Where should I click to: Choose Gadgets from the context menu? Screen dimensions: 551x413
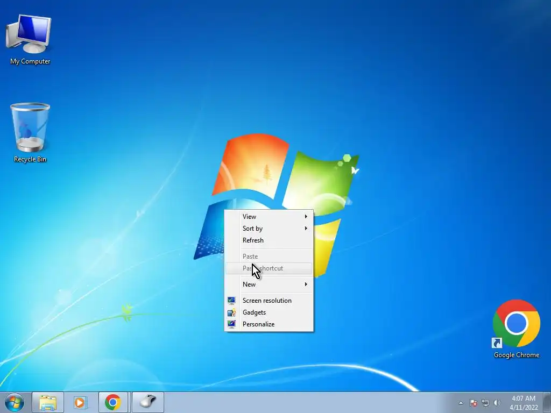tap(269, 312)
